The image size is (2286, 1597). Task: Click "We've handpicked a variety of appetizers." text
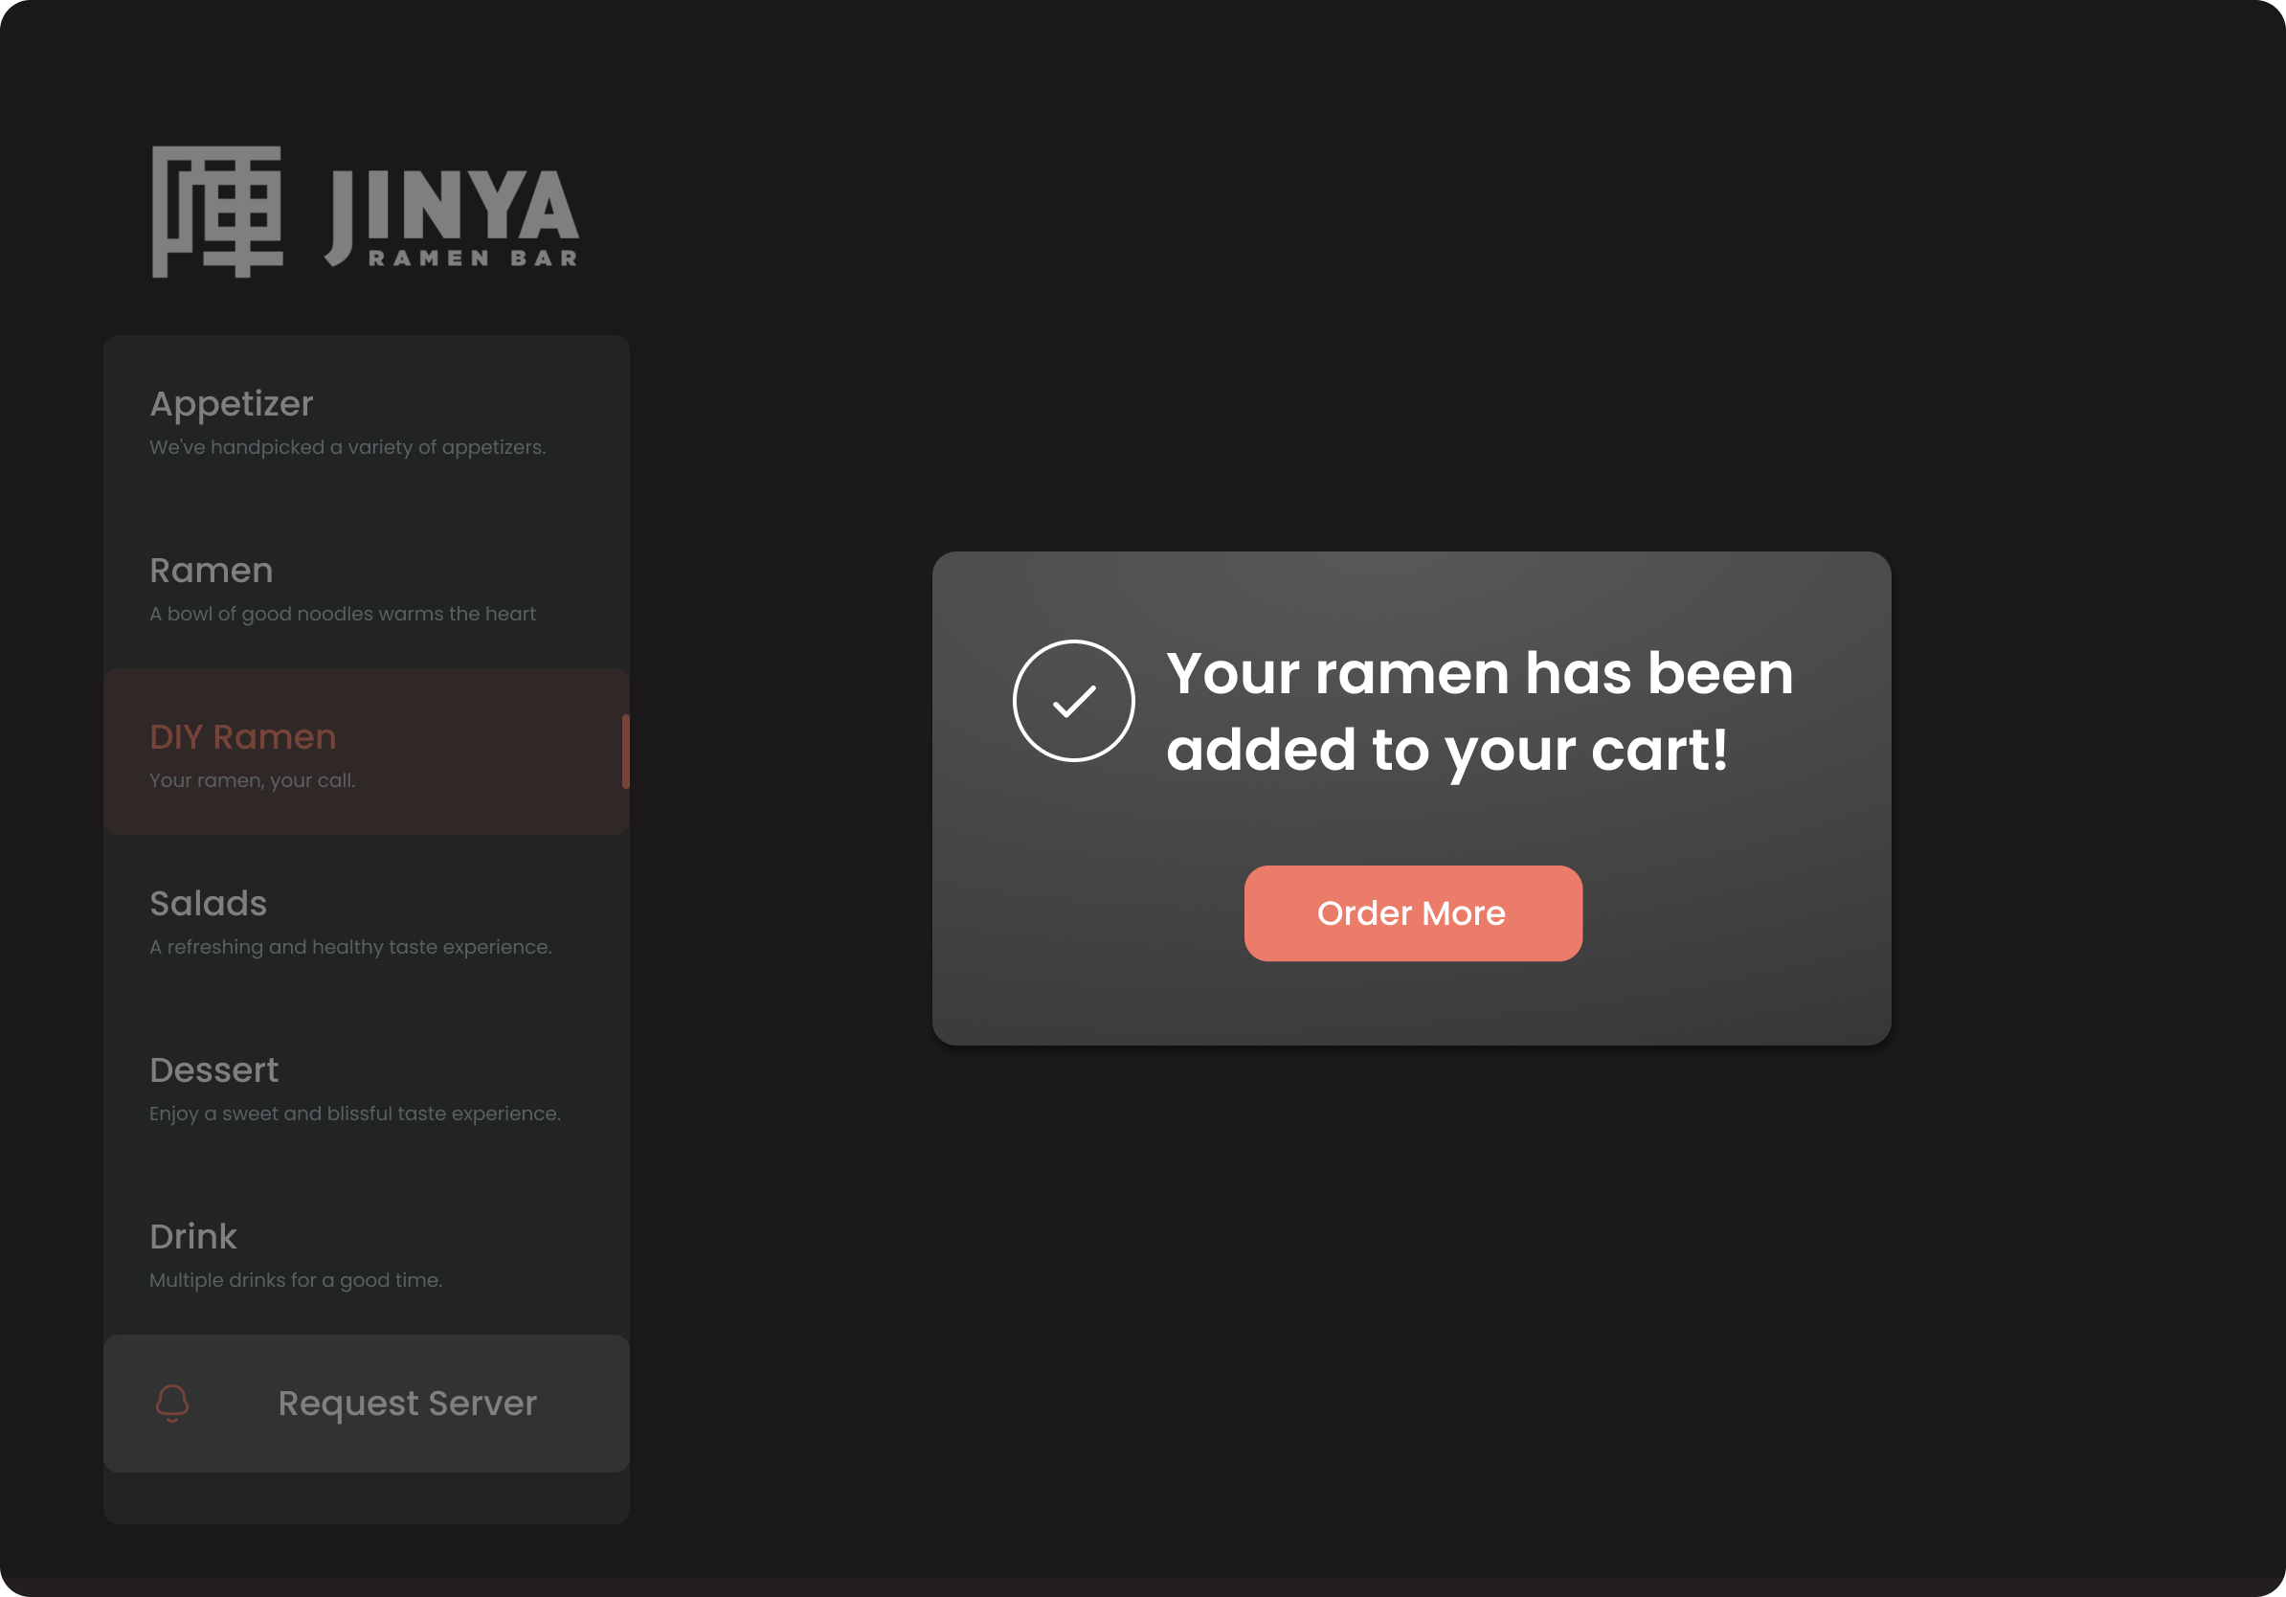pos(347,447)
